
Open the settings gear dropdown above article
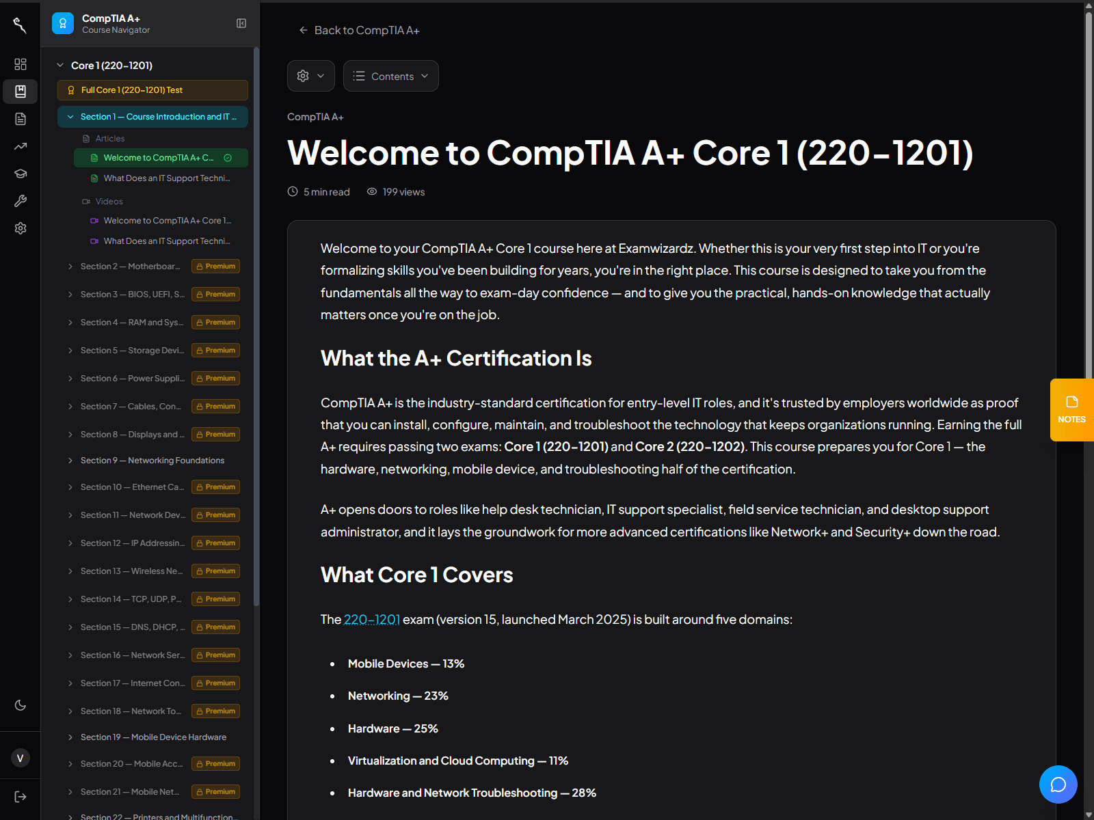pos(311,76)
